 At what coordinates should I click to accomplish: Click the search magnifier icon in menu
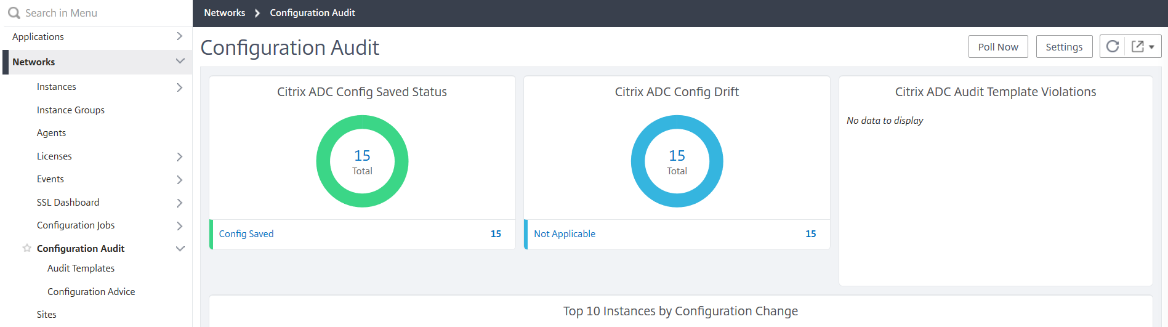click(14, 13)
